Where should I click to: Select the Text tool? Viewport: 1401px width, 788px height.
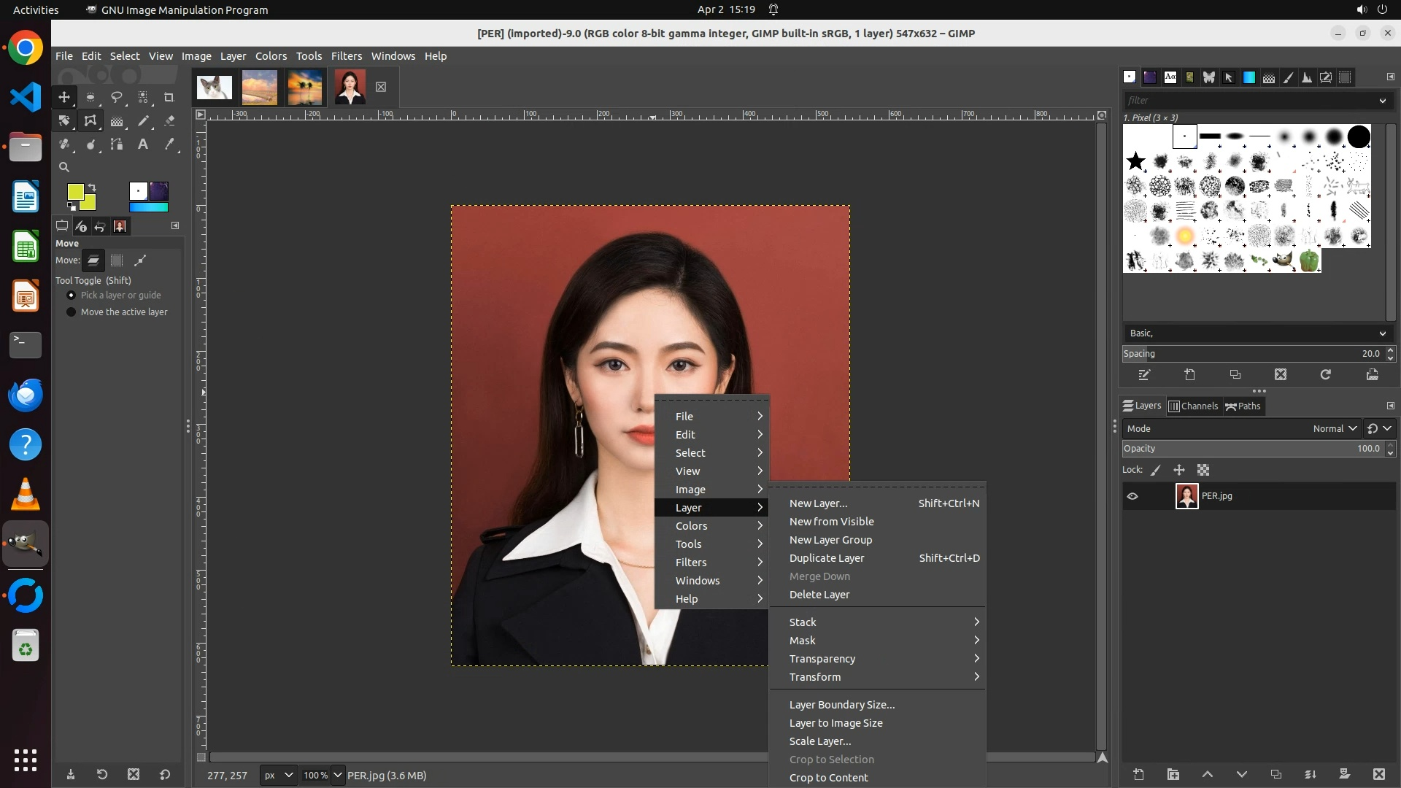(x=143, y=144)
